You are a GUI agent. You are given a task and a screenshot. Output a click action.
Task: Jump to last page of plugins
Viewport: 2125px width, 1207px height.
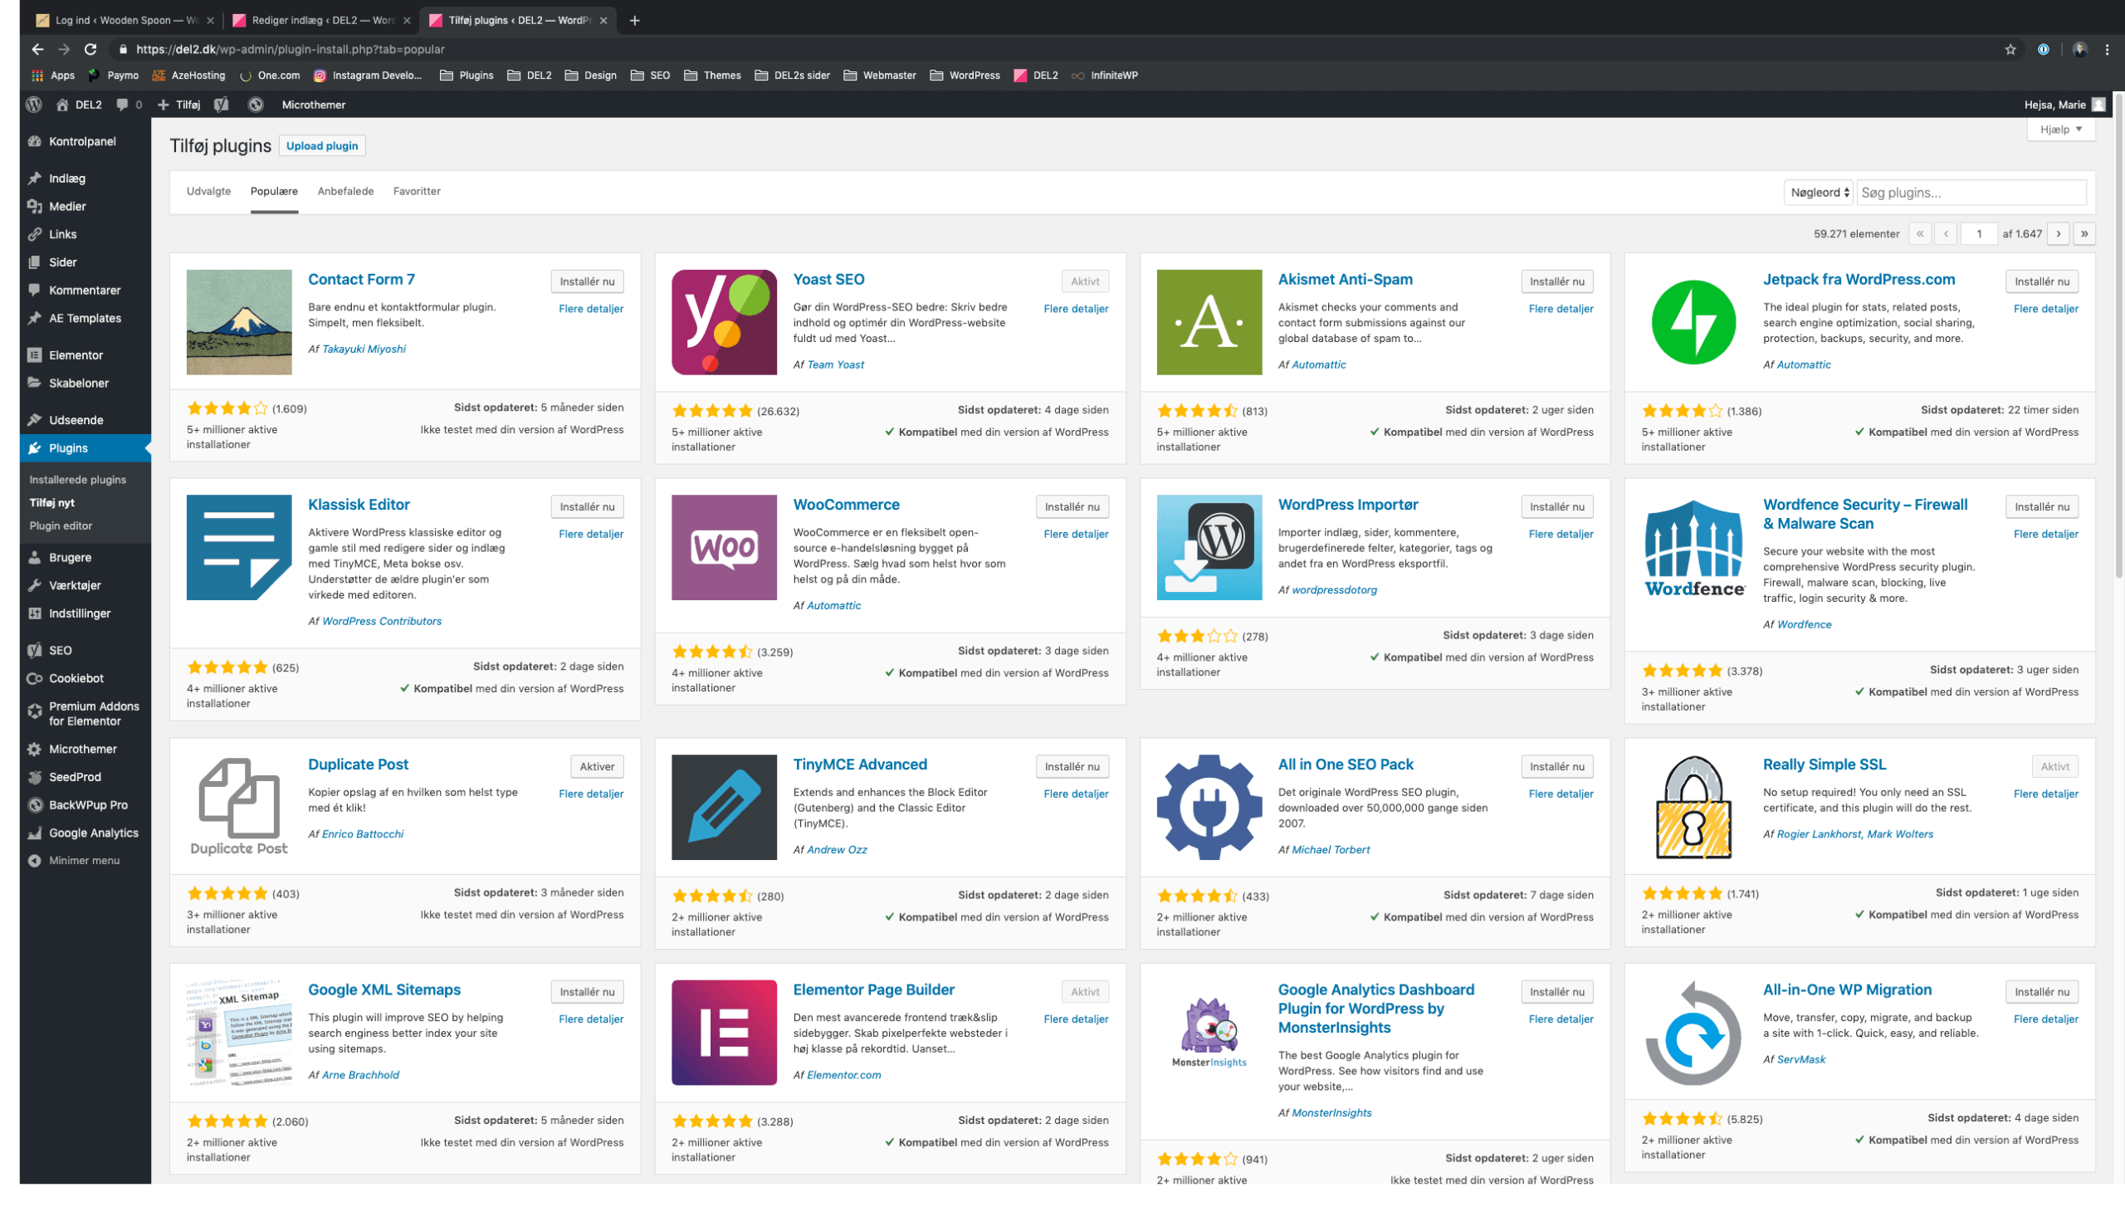pyautogui.click(x=2084, y=234)
